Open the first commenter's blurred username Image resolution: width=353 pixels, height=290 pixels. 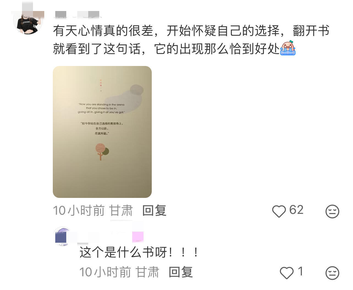(x=78, y=14)
